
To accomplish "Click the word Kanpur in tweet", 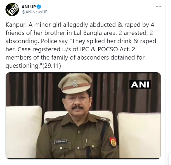I will coord(15,25).
